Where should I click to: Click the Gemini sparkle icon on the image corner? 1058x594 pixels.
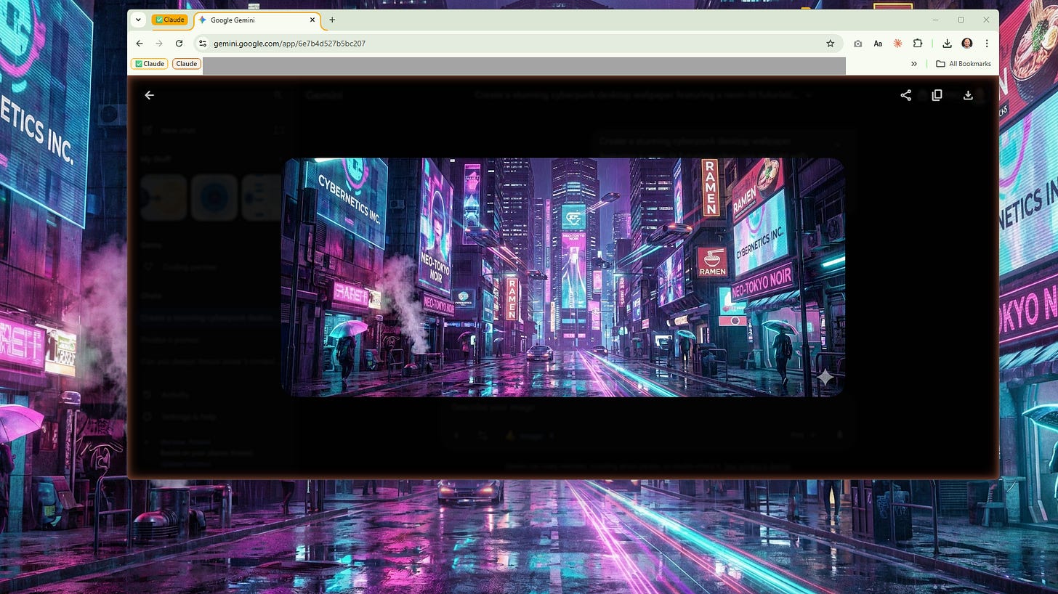pos(825,378)
